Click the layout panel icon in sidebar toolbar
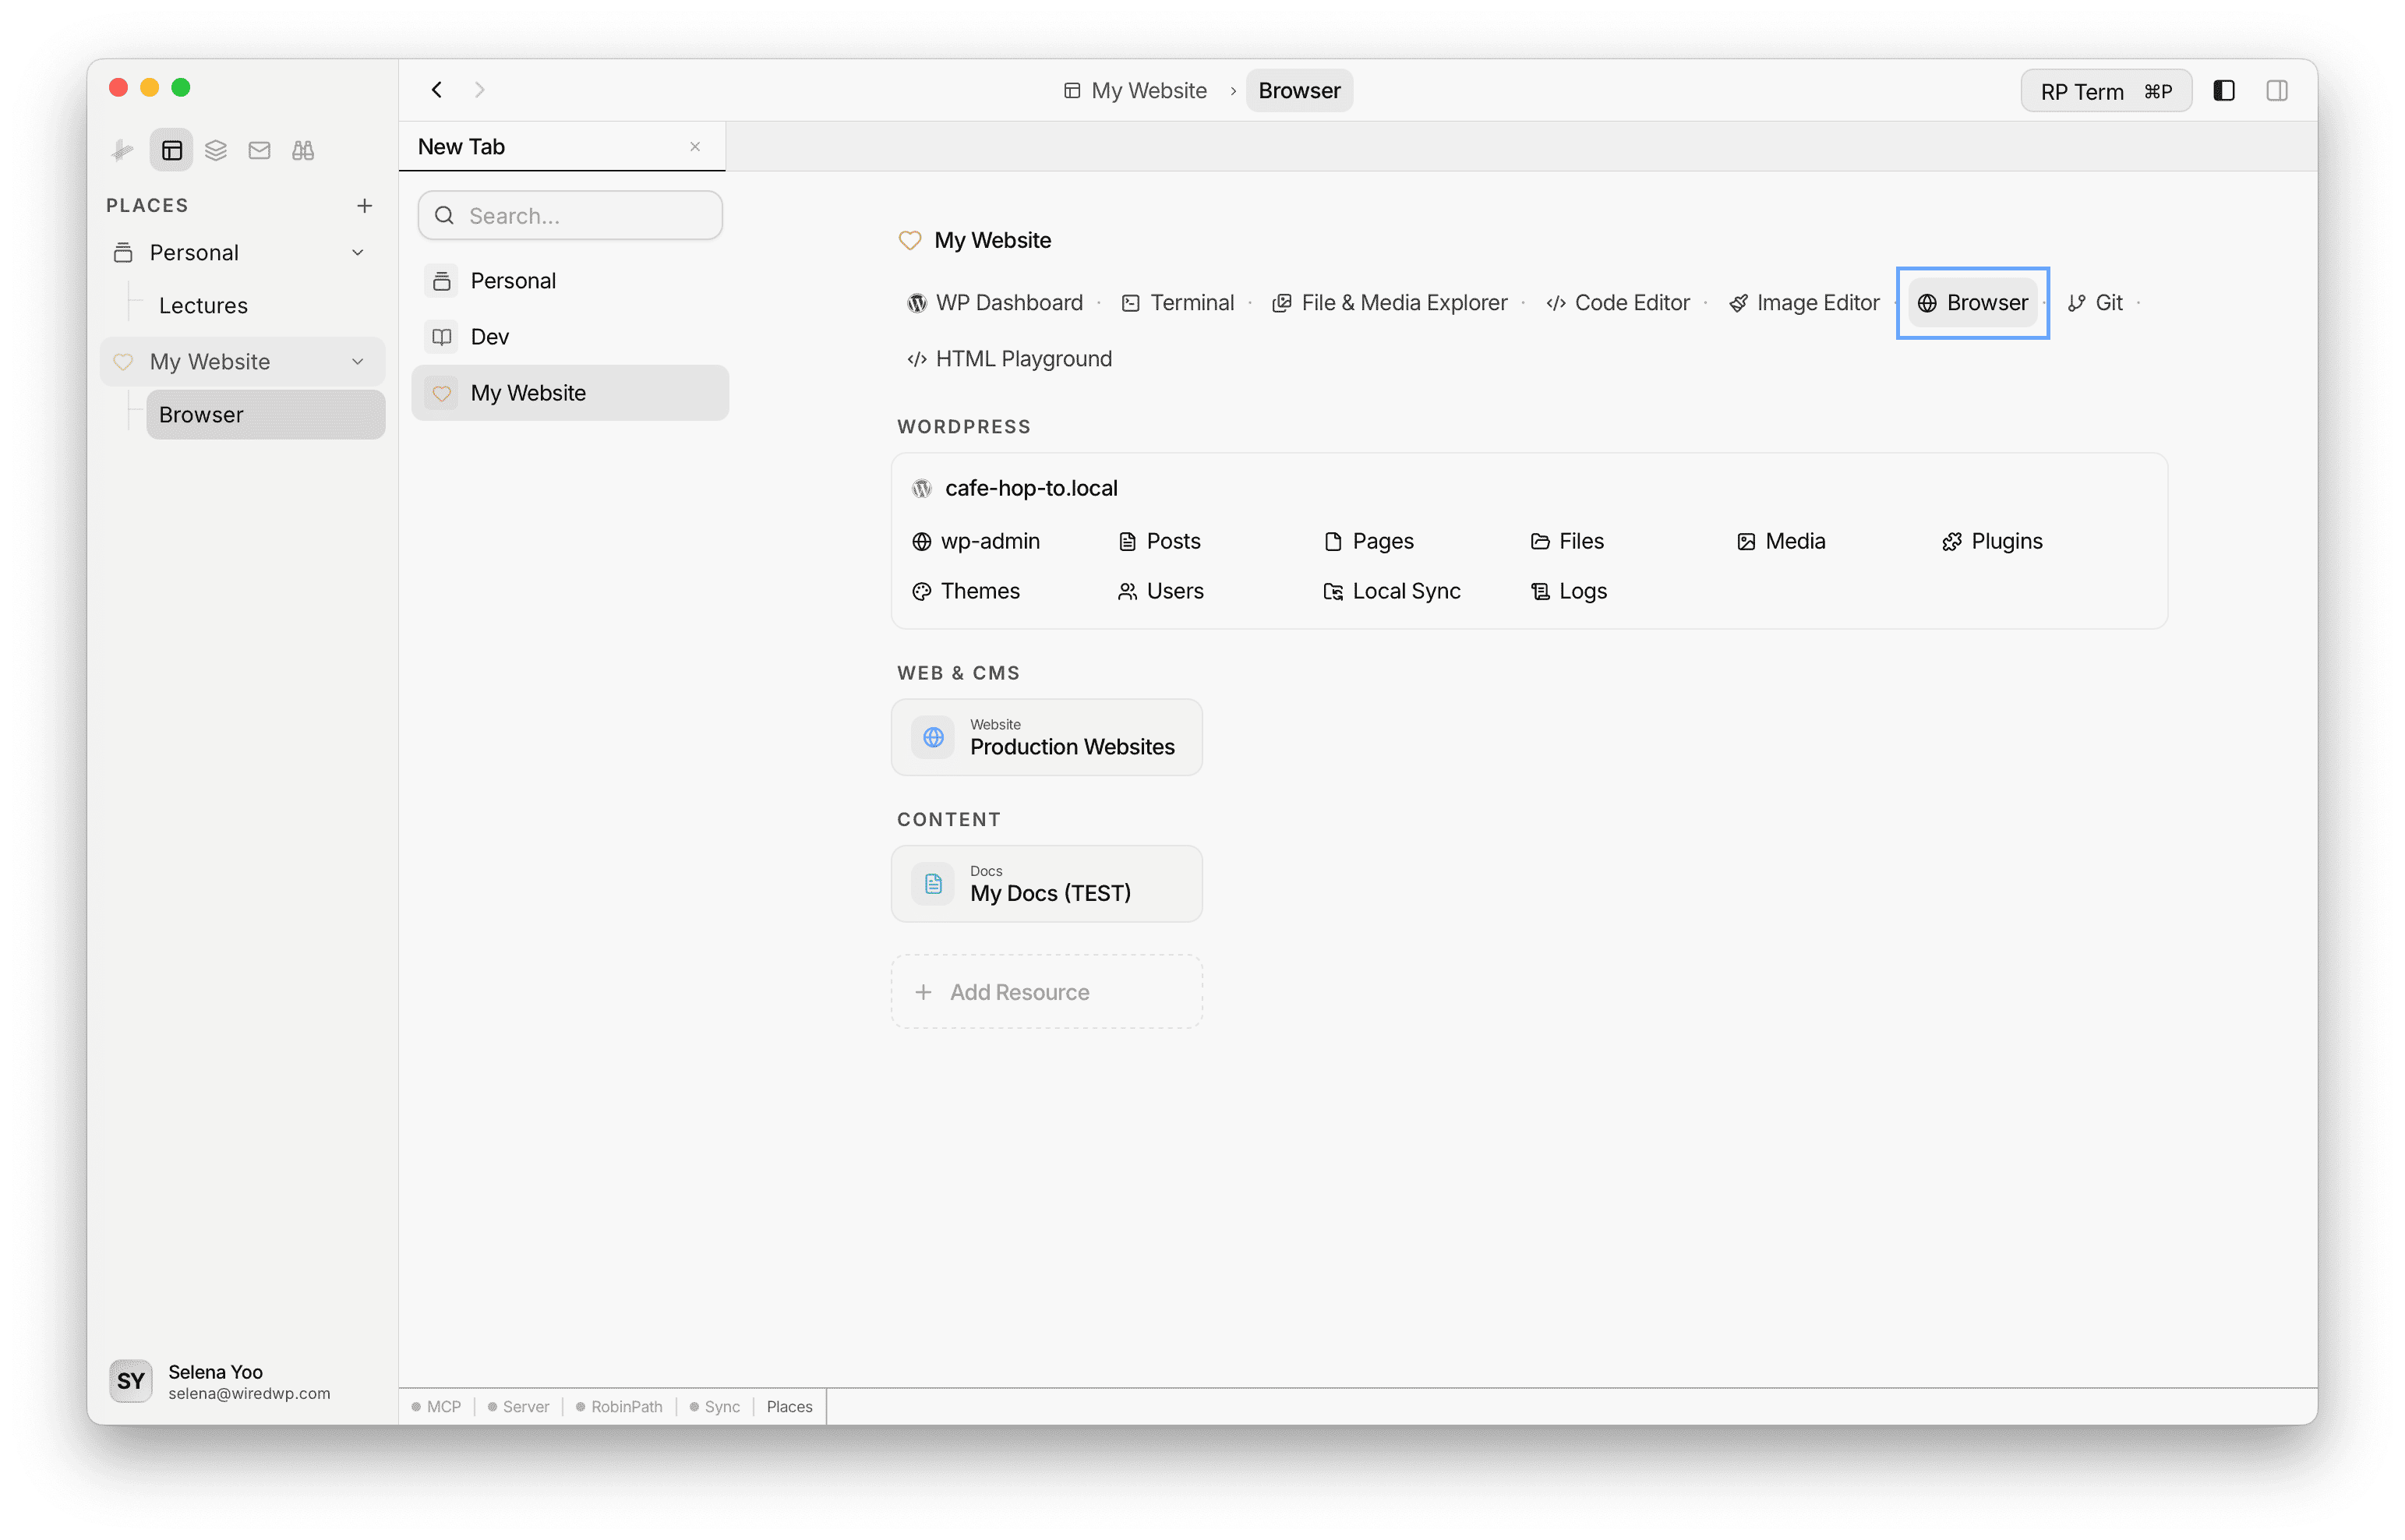Viewport: 2405px width, 1540px height. point(172,150)
